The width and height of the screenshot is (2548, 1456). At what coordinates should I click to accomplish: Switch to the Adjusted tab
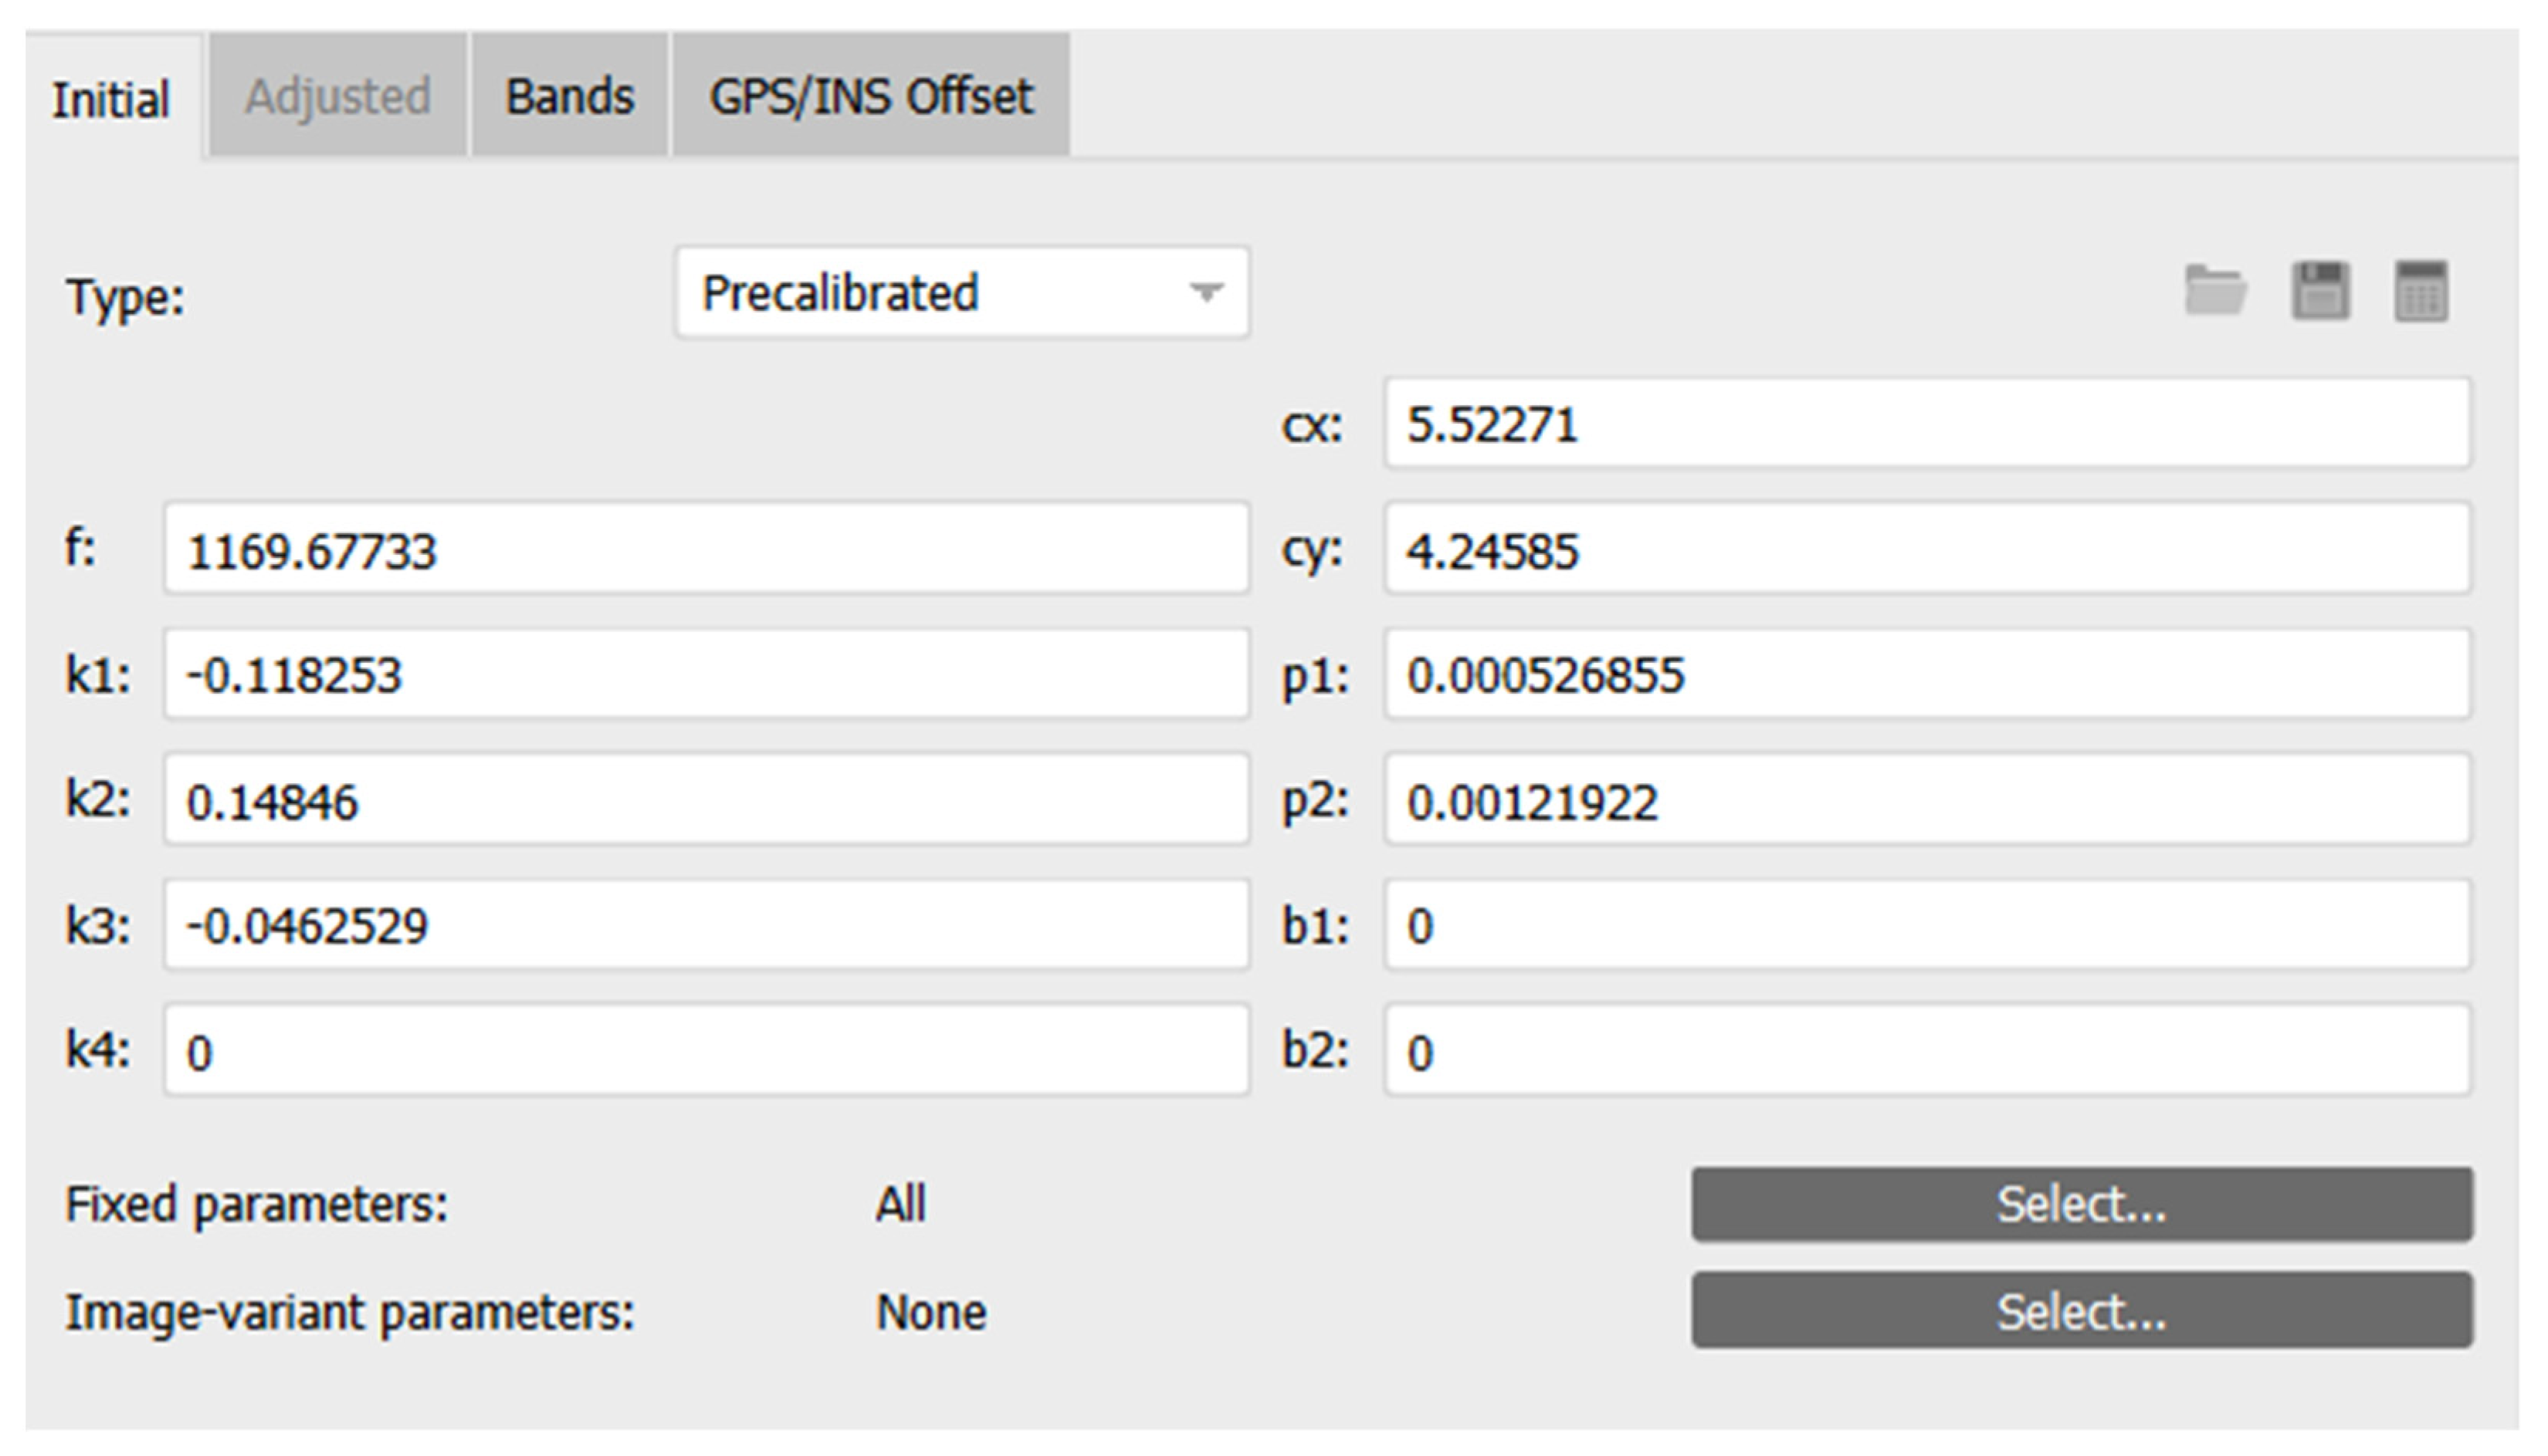point(337,97)
